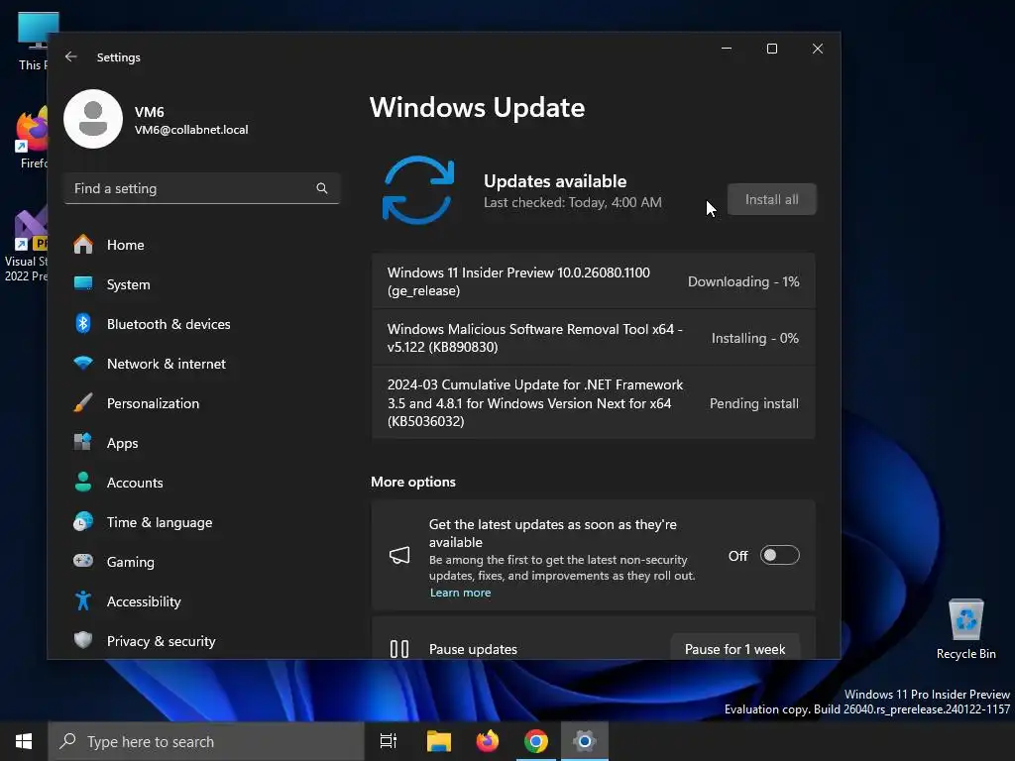The width and height of the screenshot is (1015, 761).
Task: Click the Pause updates label
Action: coord(473,649)
